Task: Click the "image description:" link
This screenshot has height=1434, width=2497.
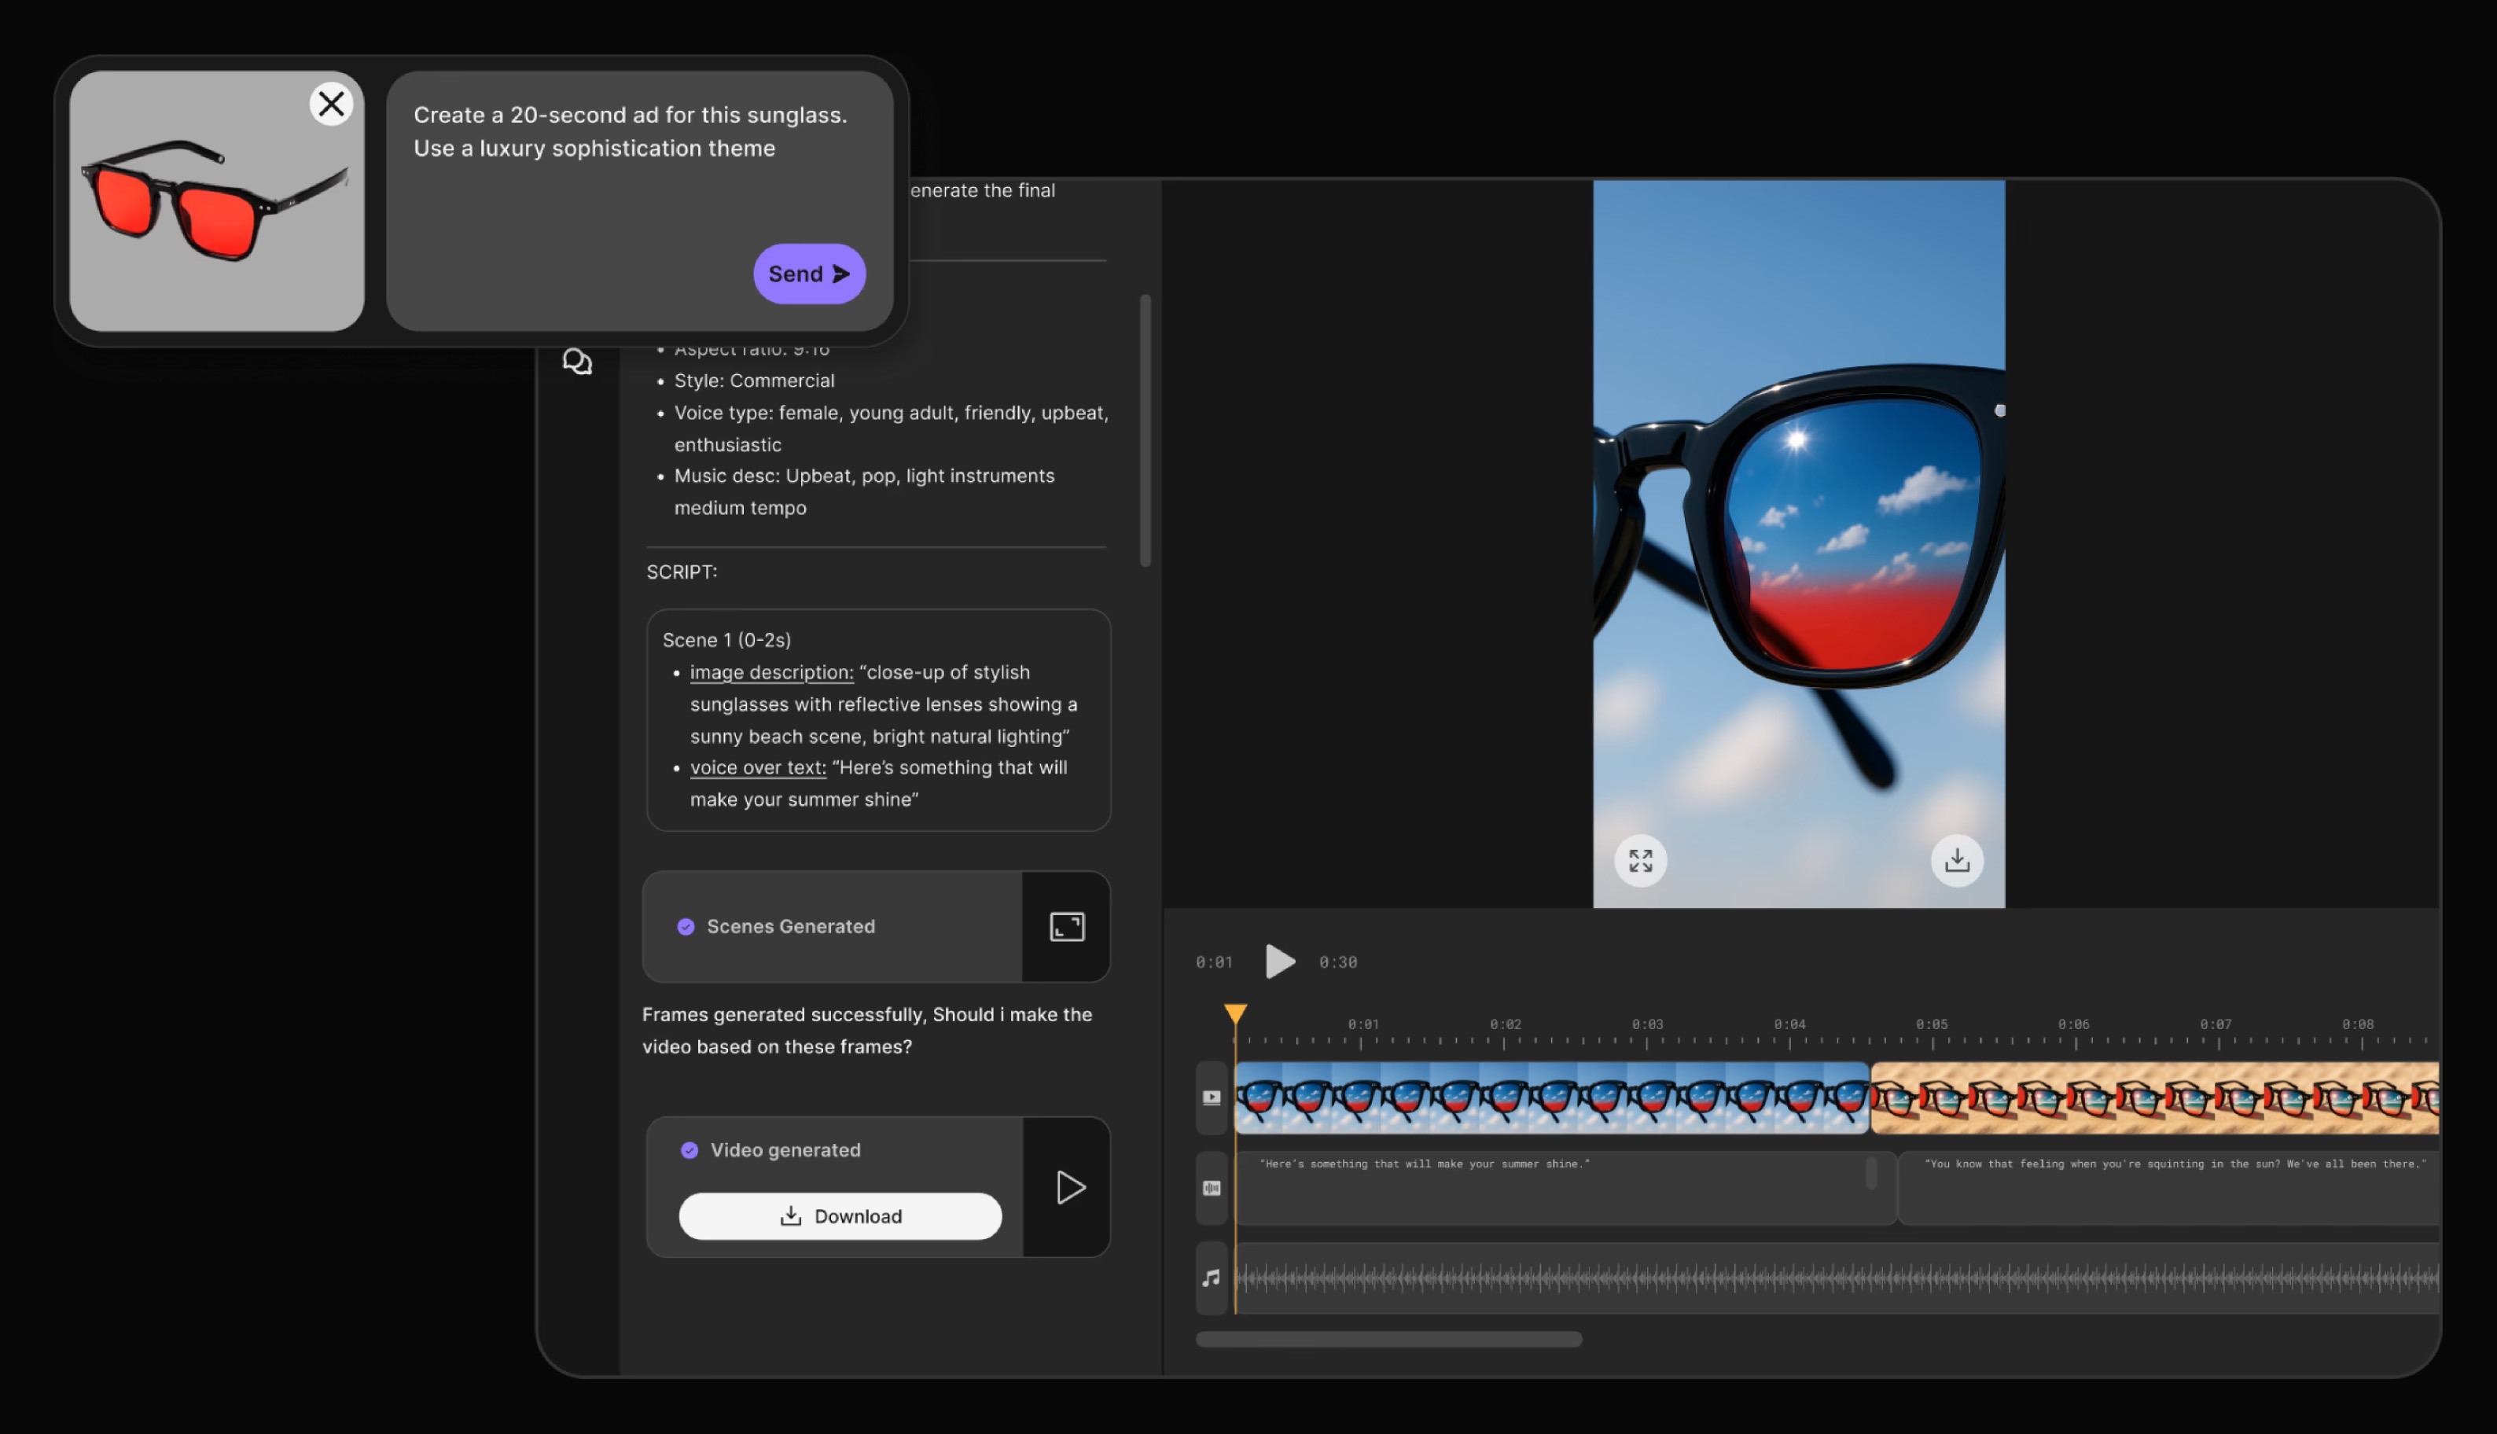Action: 771,673
